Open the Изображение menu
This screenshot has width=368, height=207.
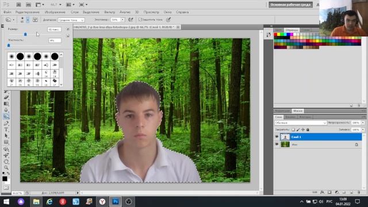pos(55,12)
